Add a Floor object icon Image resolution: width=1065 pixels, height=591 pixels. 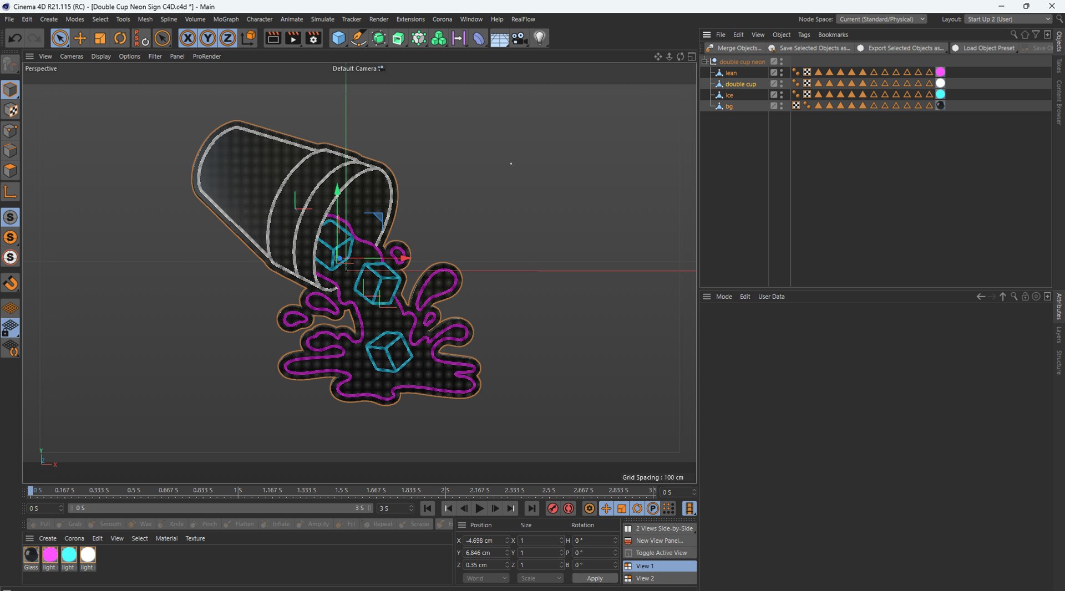pyautogui.click(x=499, y=38)
